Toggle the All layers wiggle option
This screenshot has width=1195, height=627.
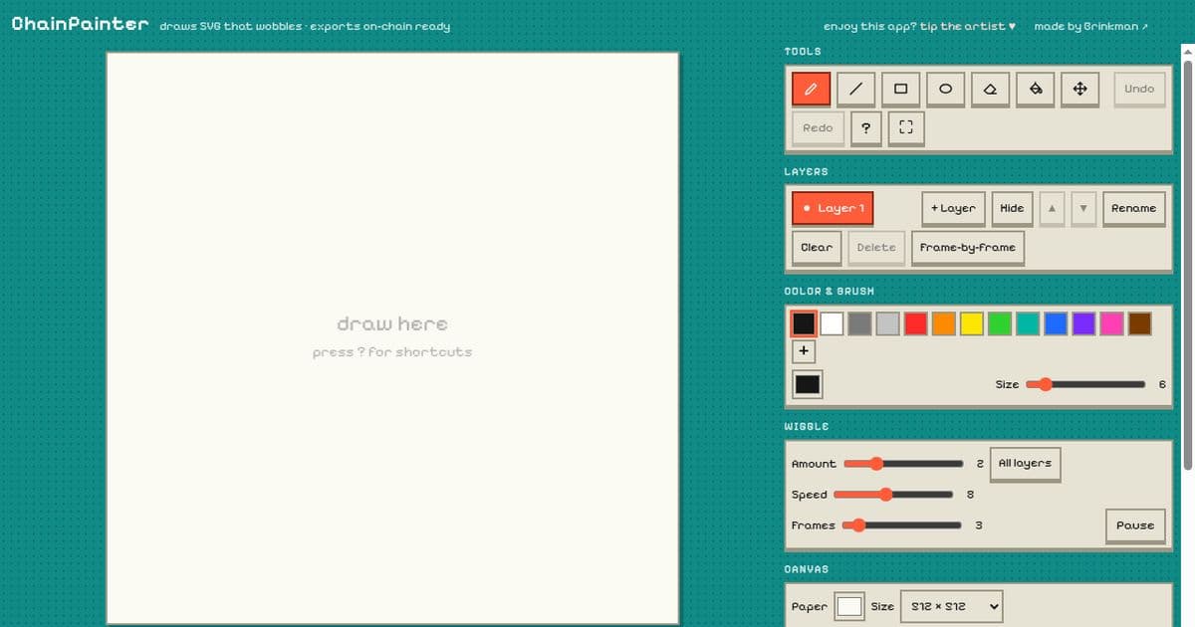(1025, 464)
